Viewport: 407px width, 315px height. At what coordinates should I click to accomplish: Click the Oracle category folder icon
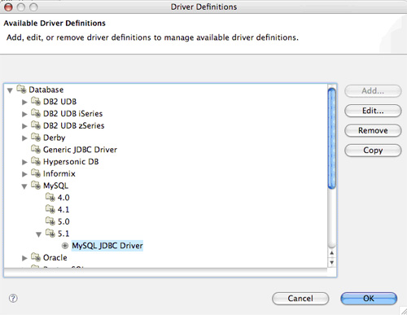pyautogui.click(x=36, y=257)
